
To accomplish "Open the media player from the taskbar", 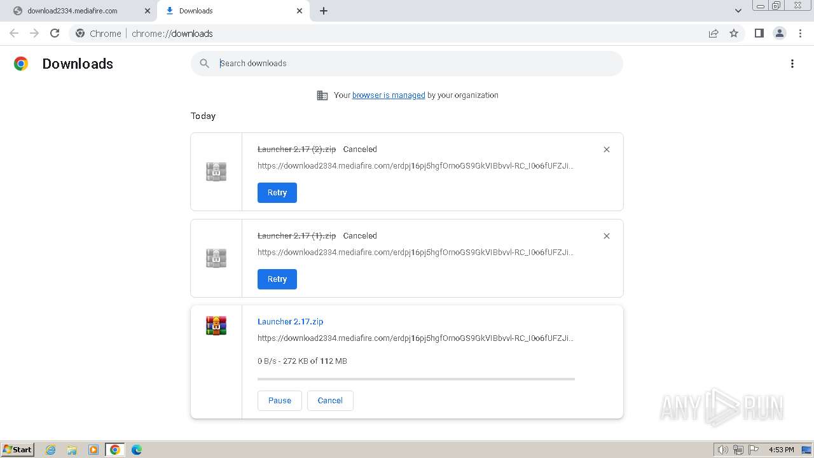I will click(93, 450).
